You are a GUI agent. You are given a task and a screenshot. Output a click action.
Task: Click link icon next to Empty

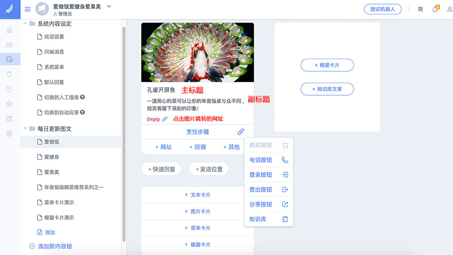tap(165, 119)
